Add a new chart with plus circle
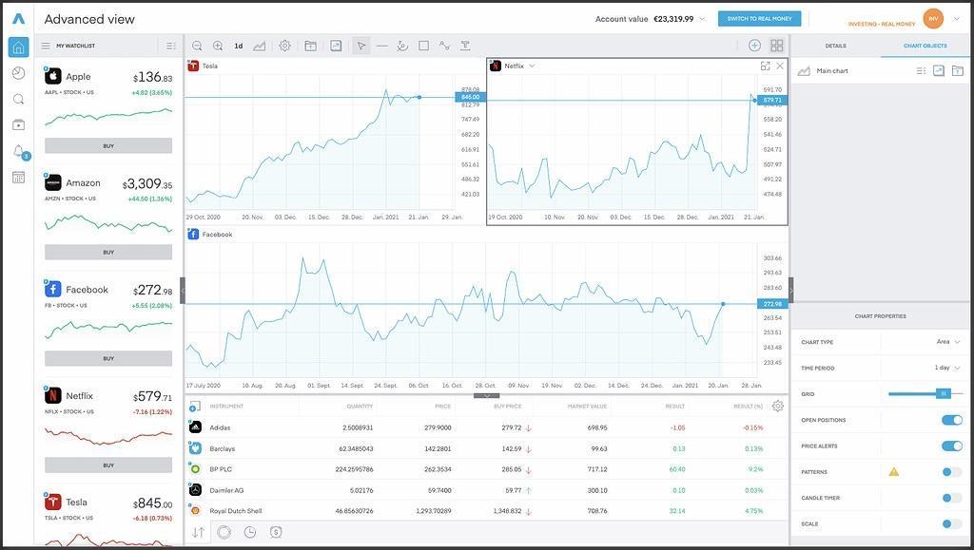This screenshot has width=974, height=550. click(754, 46)
